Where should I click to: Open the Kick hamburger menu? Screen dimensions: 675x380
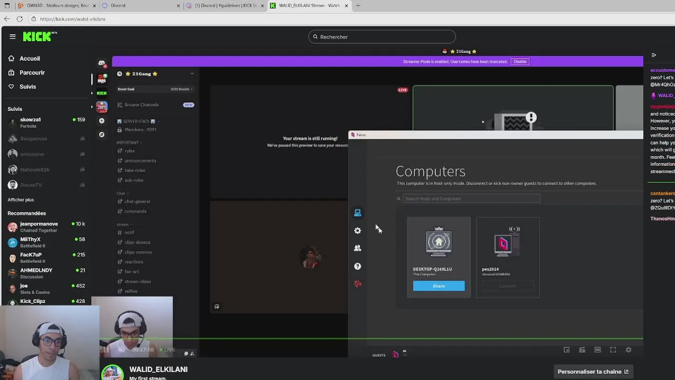tap(13, 36)
